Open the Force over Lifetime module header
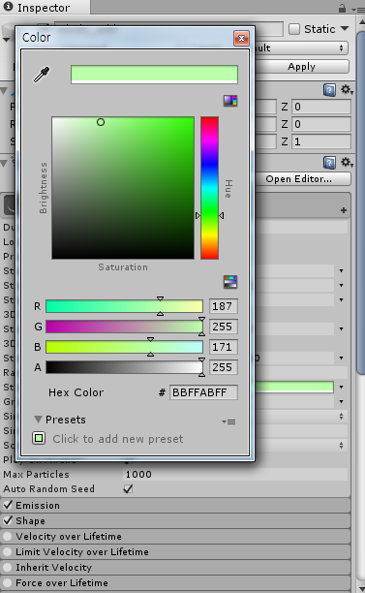Viewport: 365px width, 593px height. point(175,582)
